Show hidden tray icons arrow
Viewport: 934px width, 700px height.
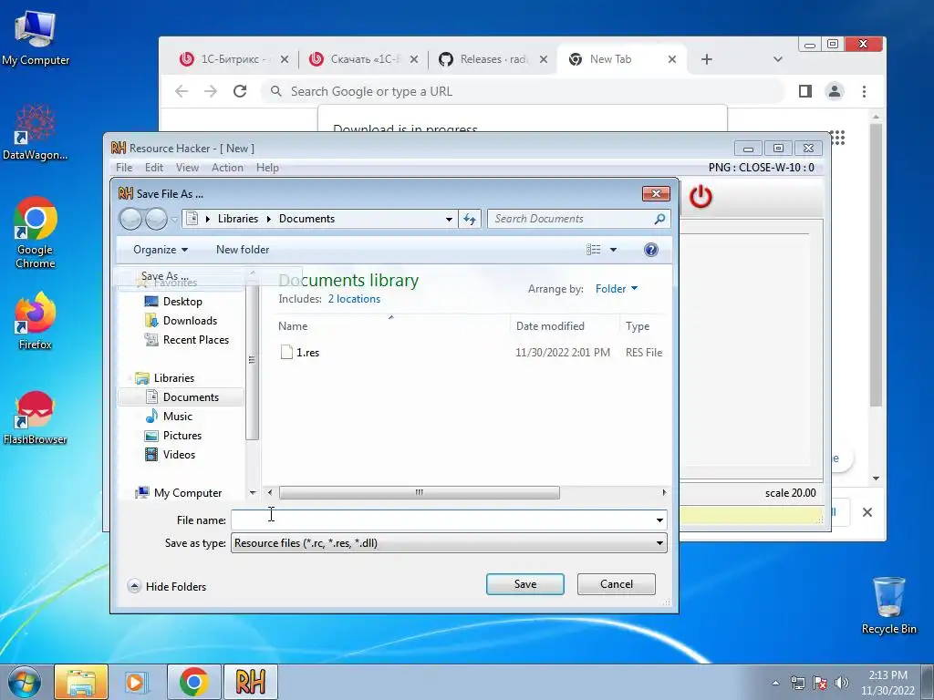coord(775,683)
